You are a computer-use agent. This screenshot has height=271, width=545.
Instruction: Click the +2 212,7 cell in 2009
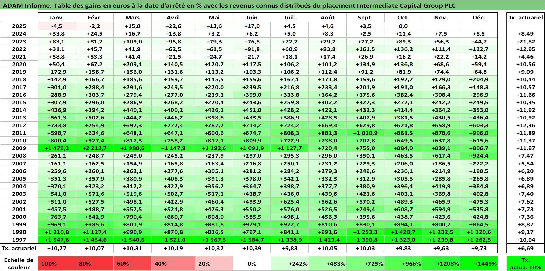pyautogui.click(x=95, y=148)
